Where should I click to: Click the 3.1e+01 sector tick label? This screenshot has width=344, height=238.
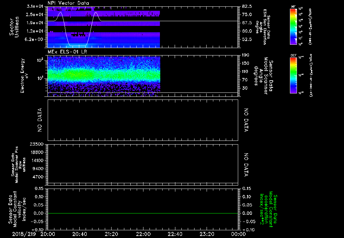(x=35, y=6)
